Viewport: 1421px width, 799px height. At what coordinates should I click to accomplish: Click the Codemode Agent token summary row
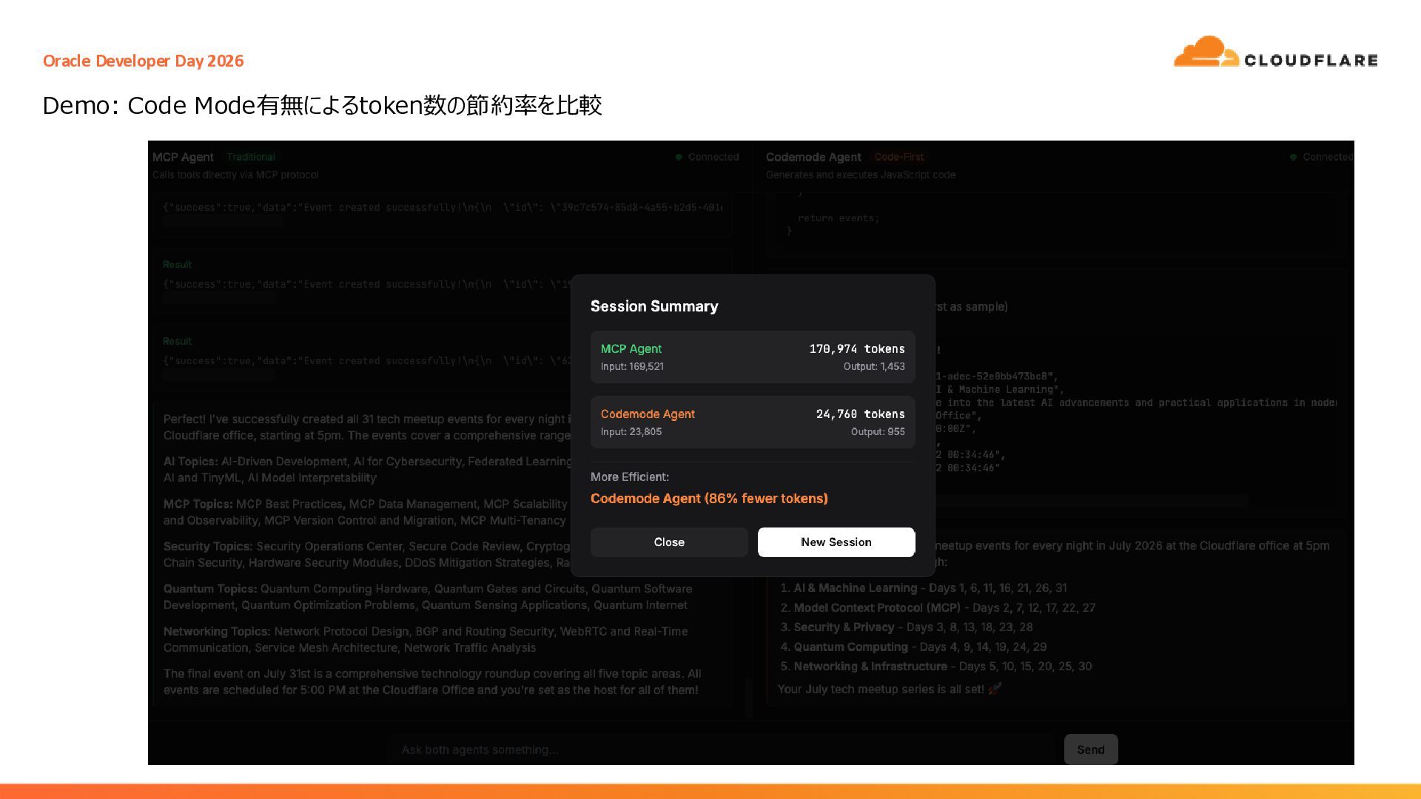753,422
